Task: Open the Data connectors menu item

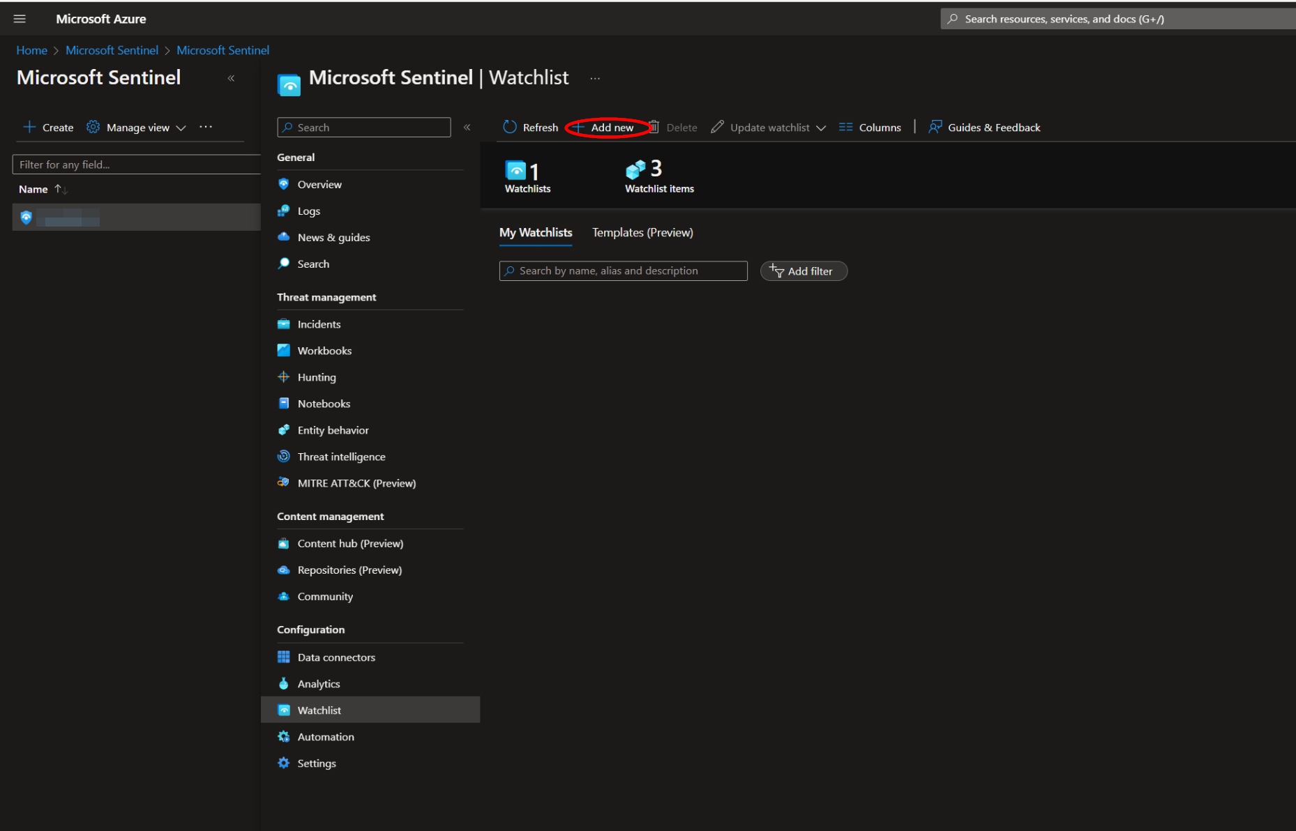Action: click(x=336, y=657)
